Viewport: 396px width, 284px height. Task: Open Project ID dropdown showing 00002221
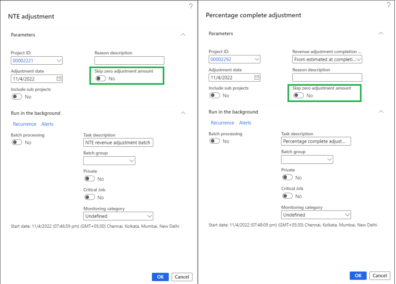tap(59, 61)
